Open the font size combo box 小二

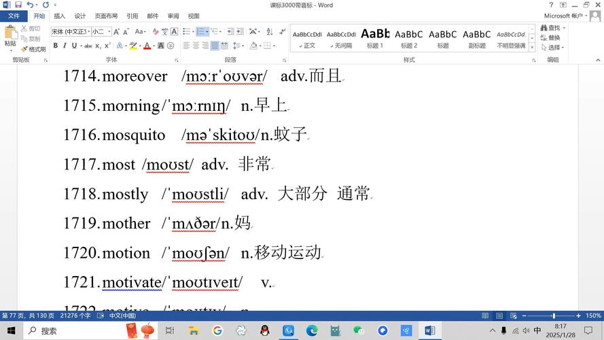[102, 31]
